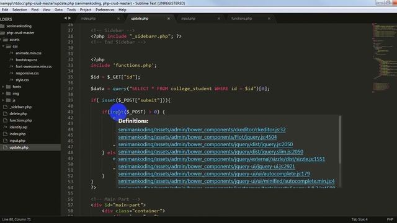Open the dist/jquery.js:2050 definition link
The image size is (397, 223).
coord(205,144)
